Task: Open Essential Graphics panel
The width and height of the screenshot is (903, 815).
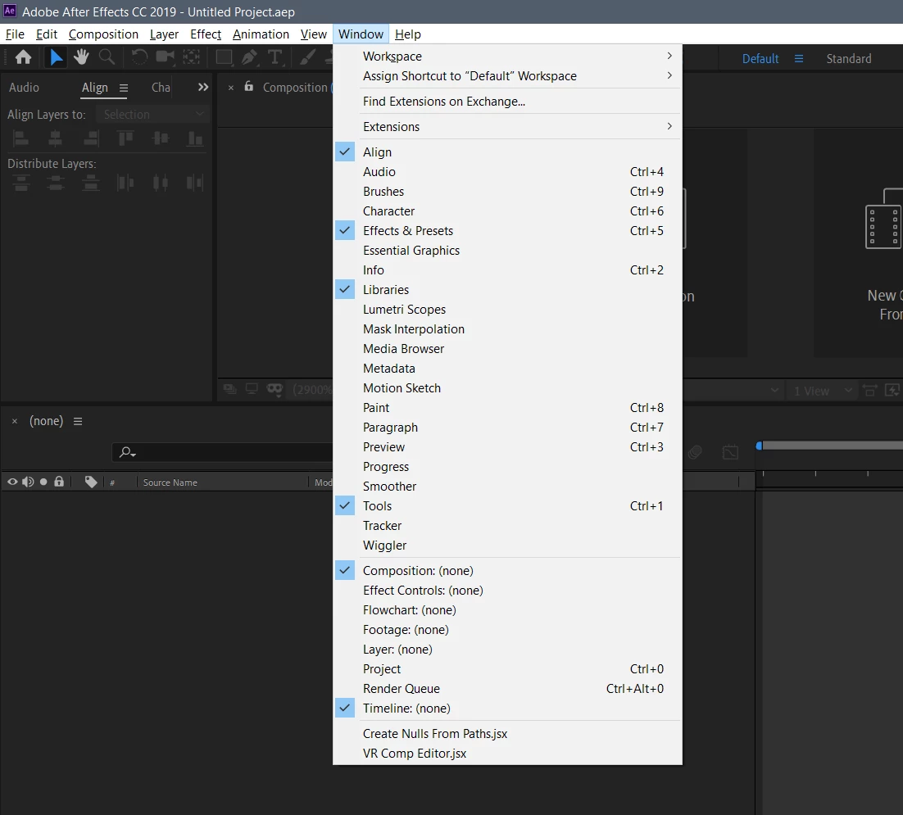Action: [x=506, y=251]
